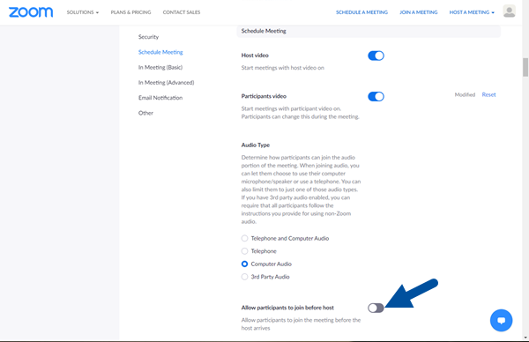Go to the Security settings section

click(148, 37)
